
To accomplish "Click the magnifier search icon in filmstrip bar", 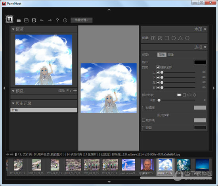I will 20,154.
